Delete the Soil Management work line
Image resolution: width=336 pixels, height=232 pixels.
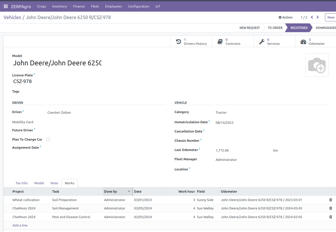coord(331,208)
